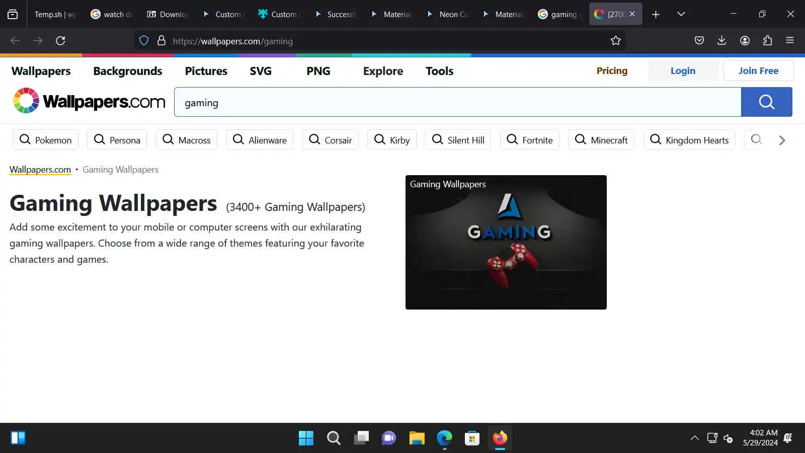Switch to the Neon Cu tab
The width and height of the screenshot is (805, 453).
[x=448, y=14]
